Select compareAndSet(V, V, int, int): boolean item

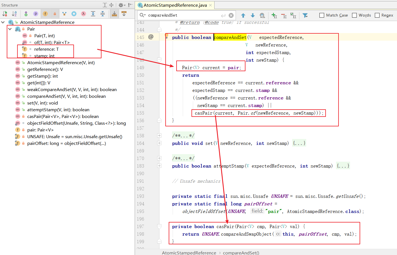click(66, 96)
